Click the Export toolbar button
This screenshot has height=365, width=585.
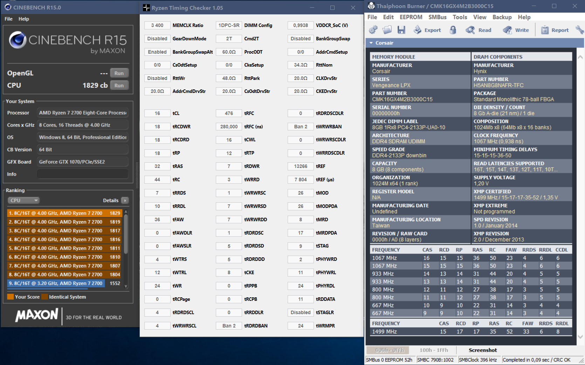(x=427, y=30)
